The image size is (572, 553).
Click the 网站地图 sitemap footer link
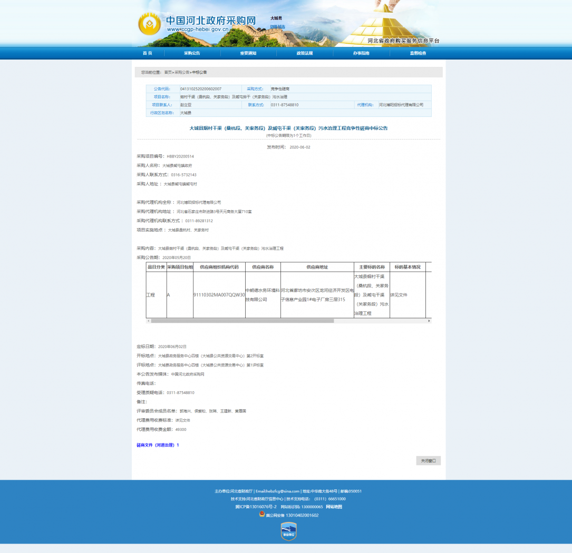pyautogui.click(x=334, y=507)
